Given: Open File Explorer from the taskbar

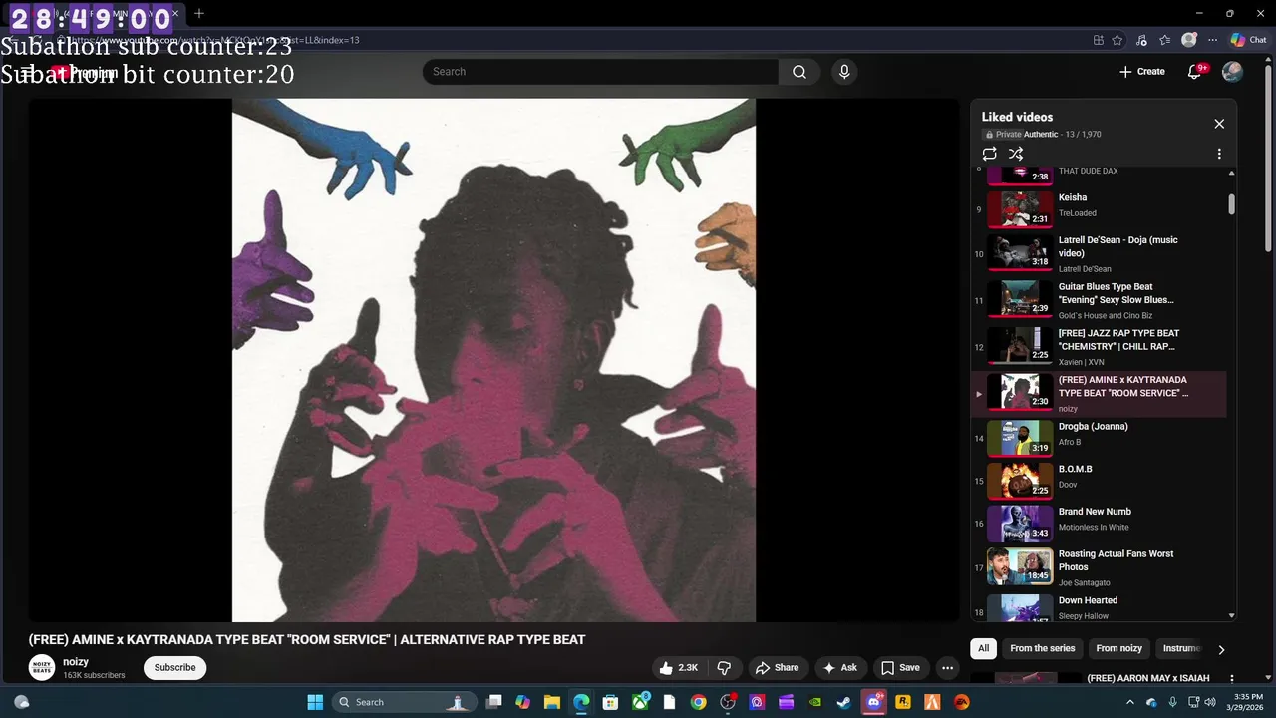Looking at the screenshot, I should click(x=551, y=702).
